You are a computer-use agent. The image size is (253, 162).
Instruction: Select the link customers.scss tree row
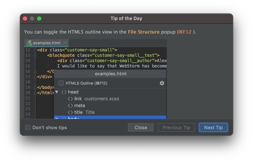[110, 99]
